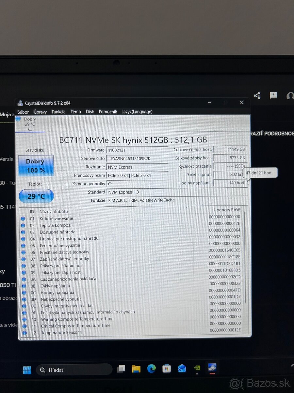
Task: Click the CrystalDiskInfo icon in the title bar
Action: coord(20,103)
